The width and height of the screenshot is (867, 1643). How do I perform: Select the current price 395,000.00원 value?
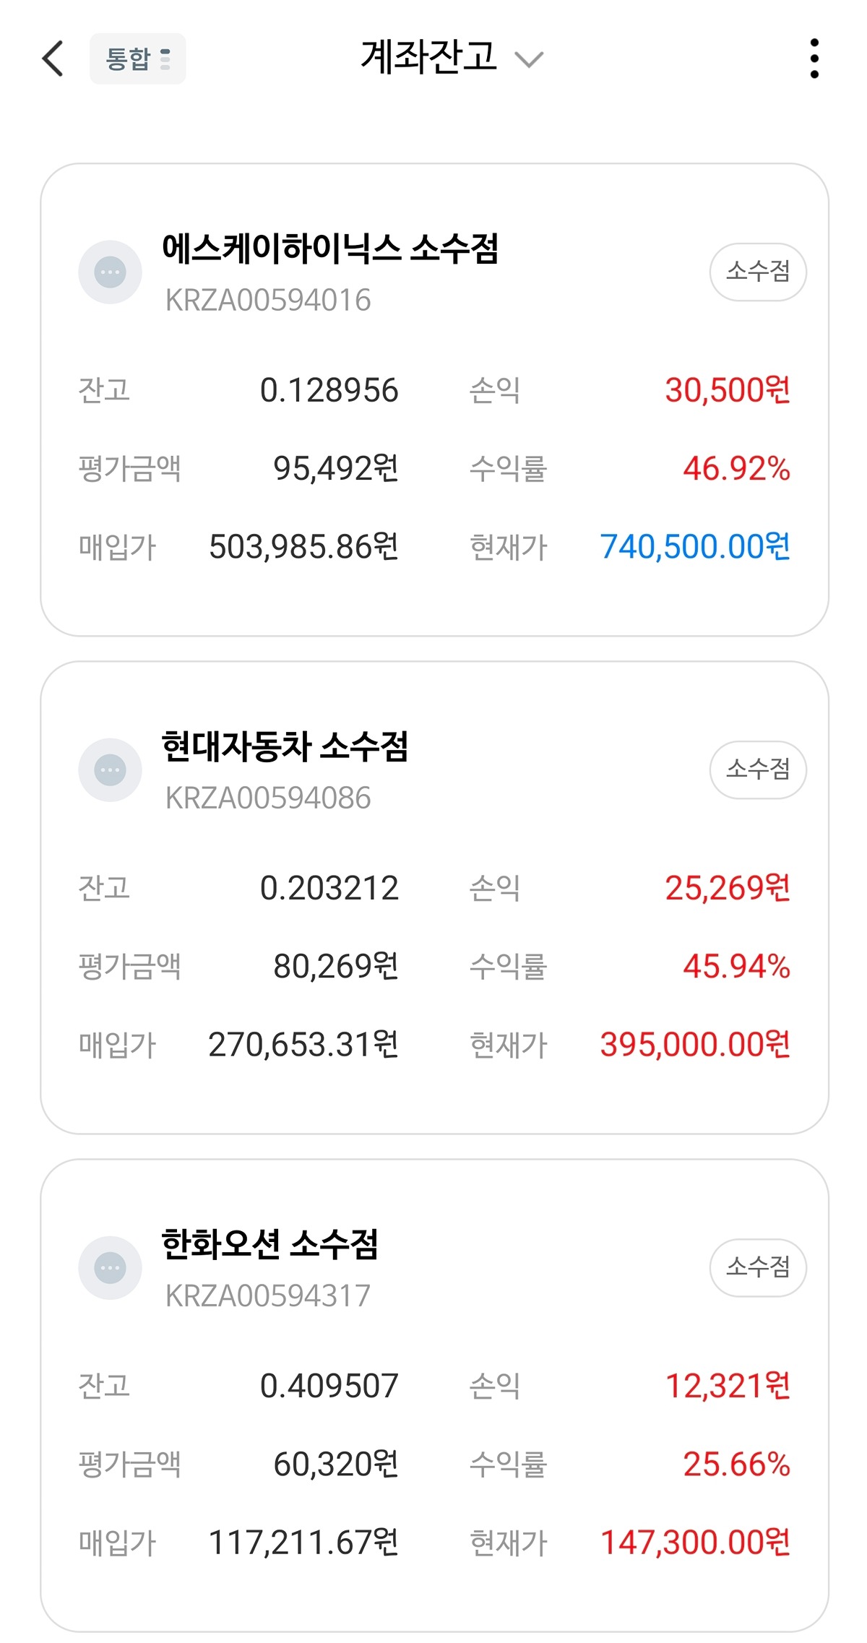tap(695, 1045)
